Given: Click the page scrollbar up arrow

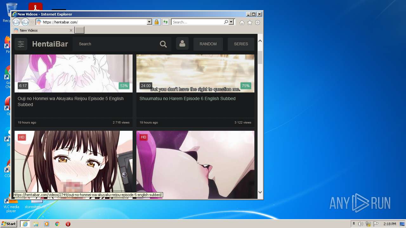Looking at the screenshot, I should coord(260,41).
